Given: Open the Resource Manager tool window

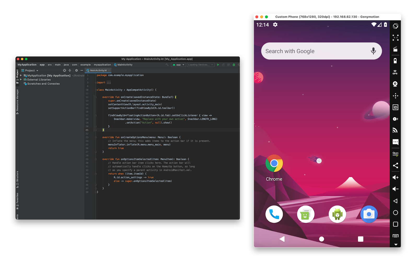Looking at the screenshot, I should 18,100.
